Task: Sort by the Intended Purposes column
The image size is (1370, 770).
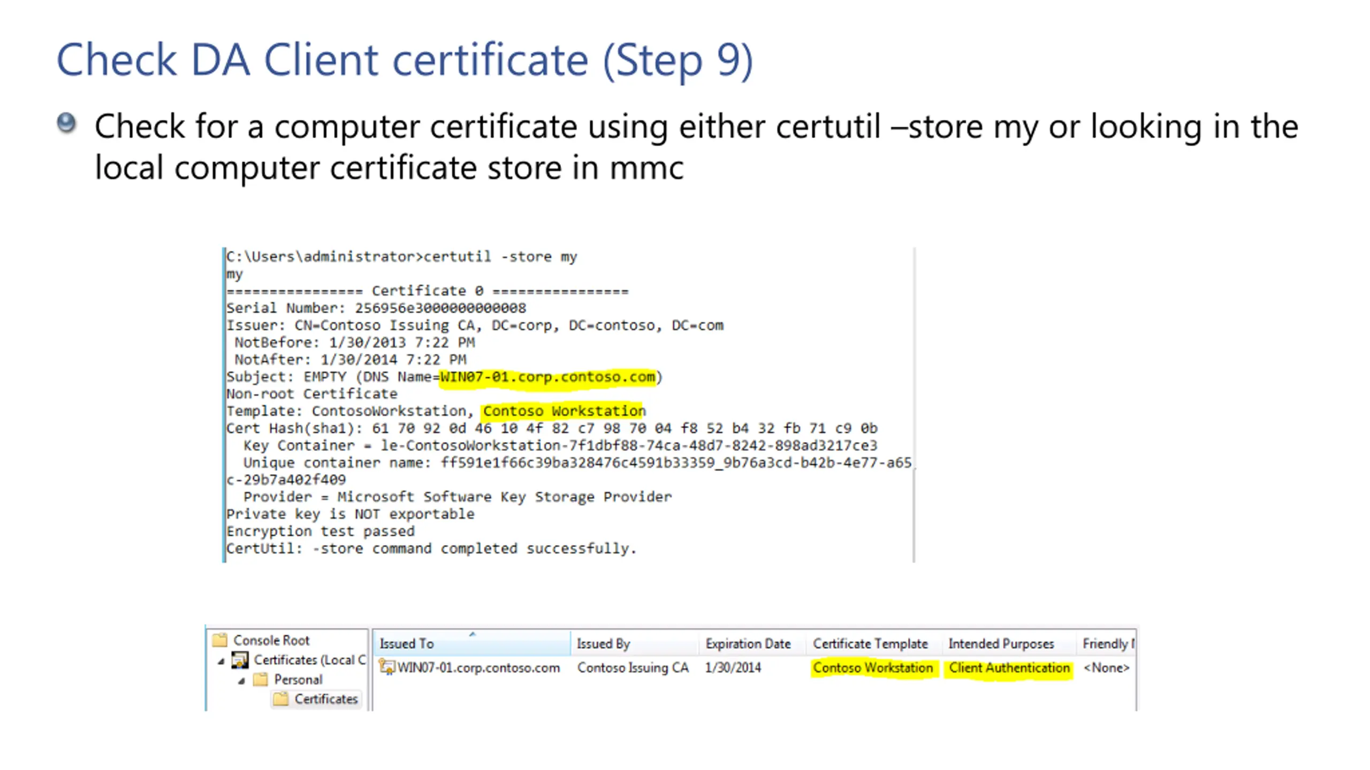Action: click(x=1009, y=643)
